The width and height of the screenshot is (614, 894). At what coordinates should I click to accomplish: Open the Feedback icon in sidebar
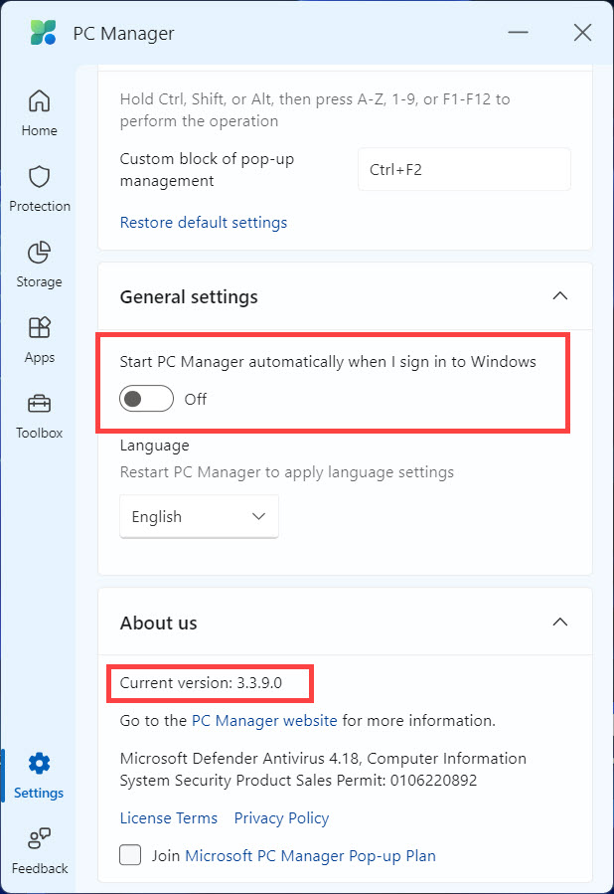(39, 839)
